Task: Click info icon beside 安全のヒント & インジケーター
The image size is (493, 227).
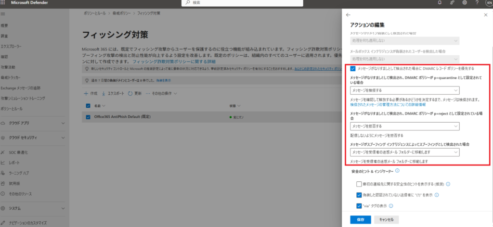Action: coord(397,171)
